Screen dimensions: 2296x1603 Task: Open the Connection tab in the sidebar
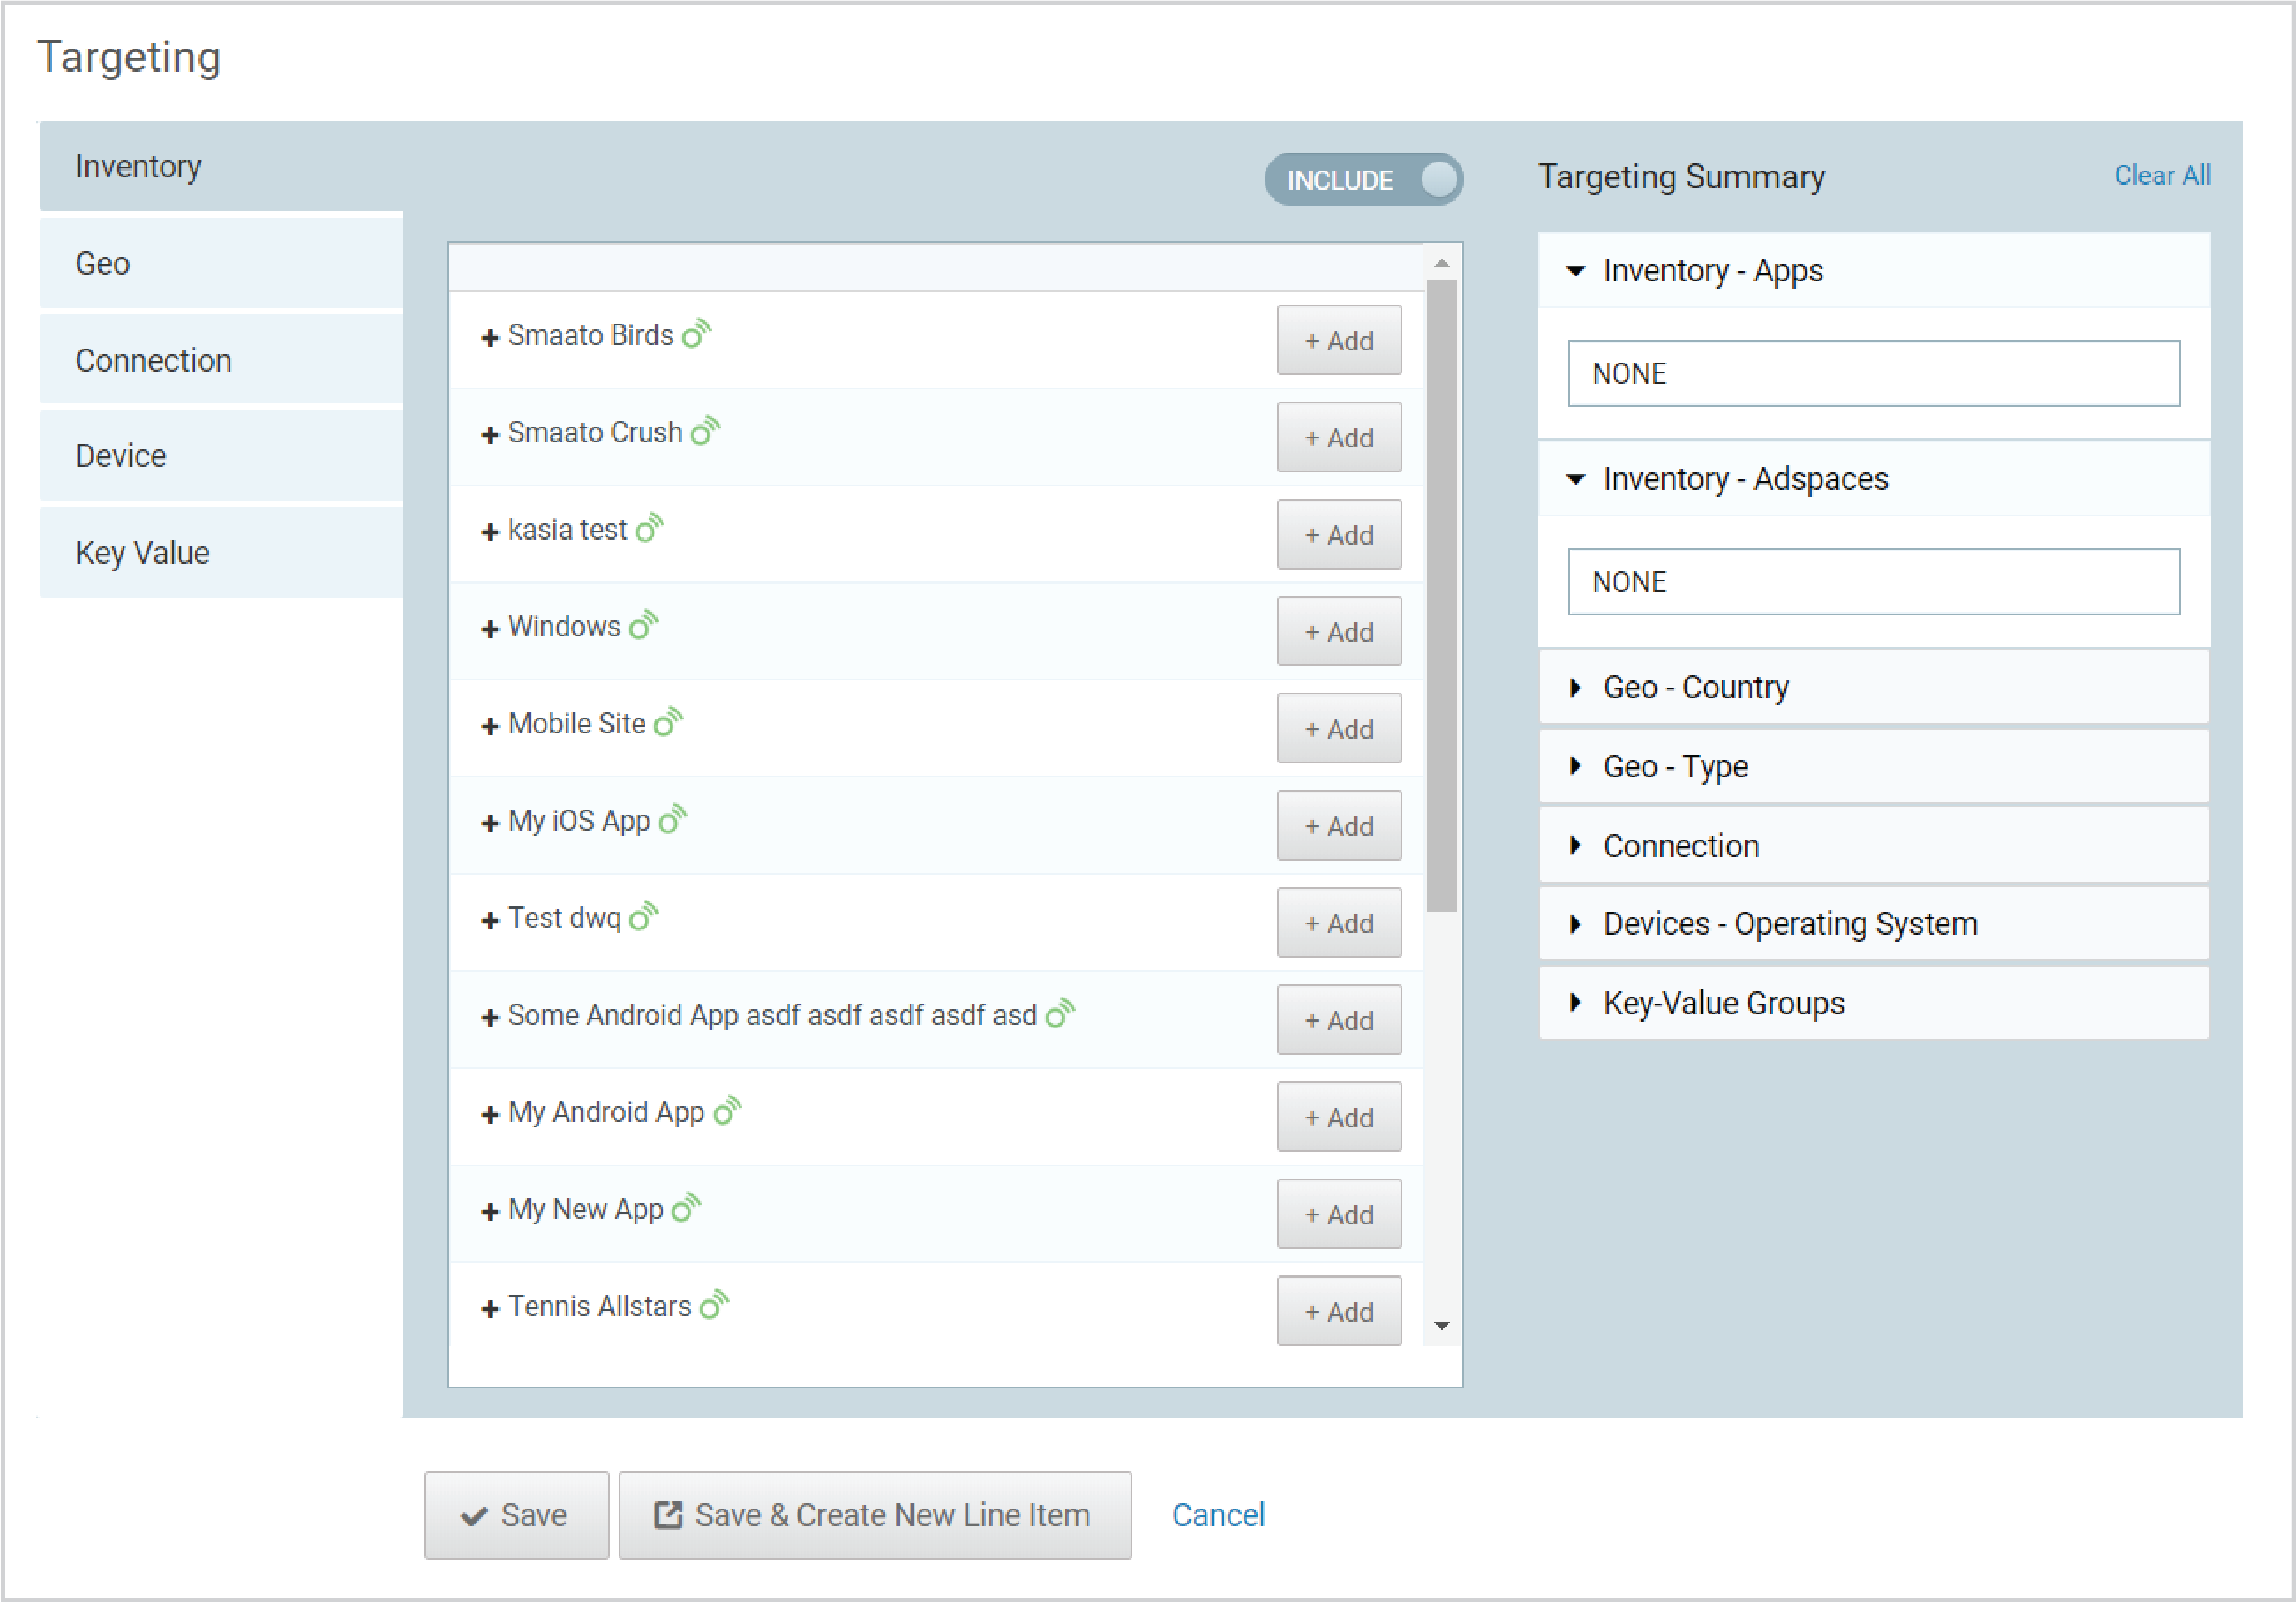(x=221, y=360)
